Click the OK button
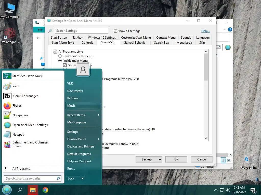 pos(176,159)
